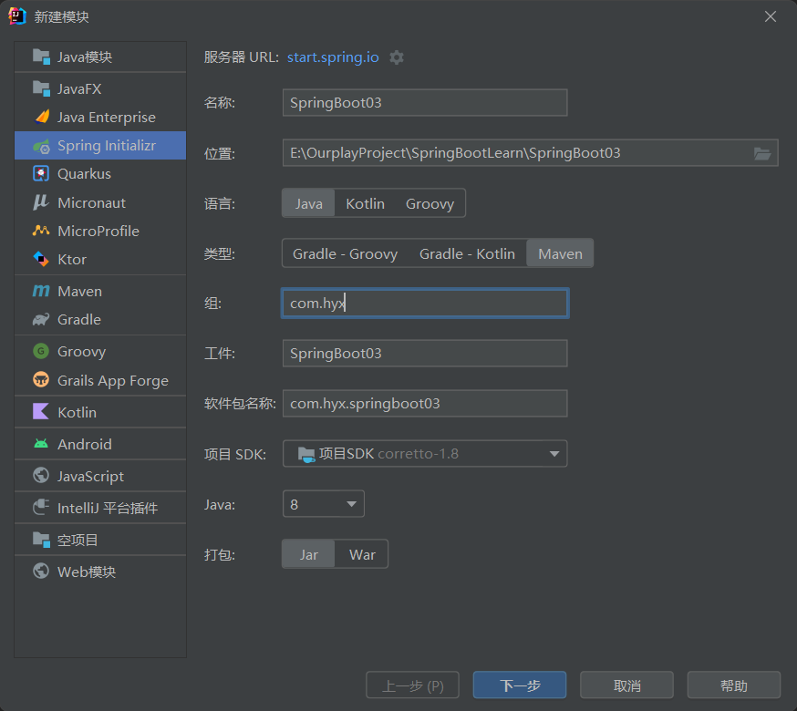The image size is (797, 711).
Task: Select Jar packaging
Action: pyautogui.click(x=308, y=554)
